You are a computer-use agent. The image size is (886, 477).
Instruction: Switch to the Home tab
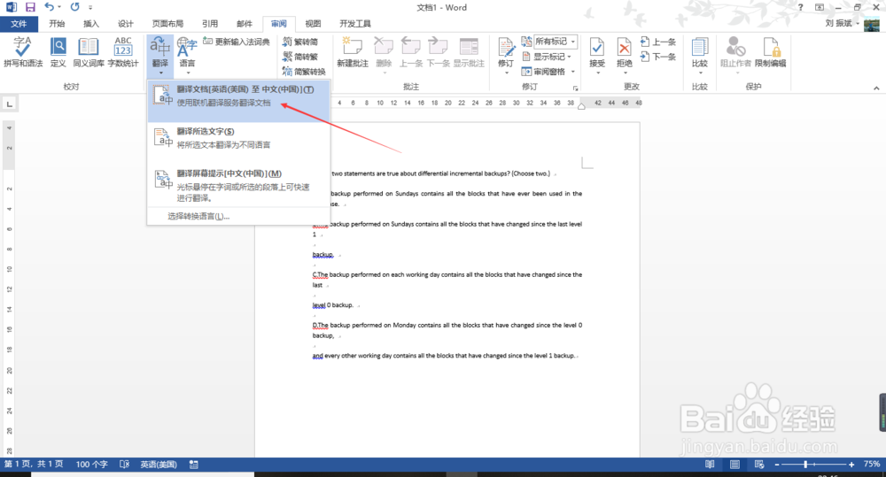[x=57, y=24]
